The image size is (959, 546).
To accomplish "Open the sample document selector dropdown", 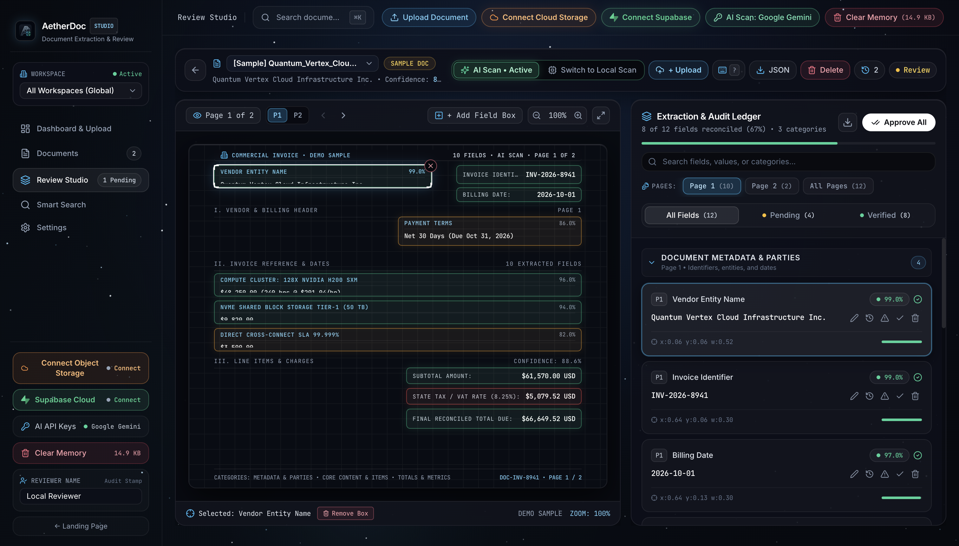I will coord(302,63).
